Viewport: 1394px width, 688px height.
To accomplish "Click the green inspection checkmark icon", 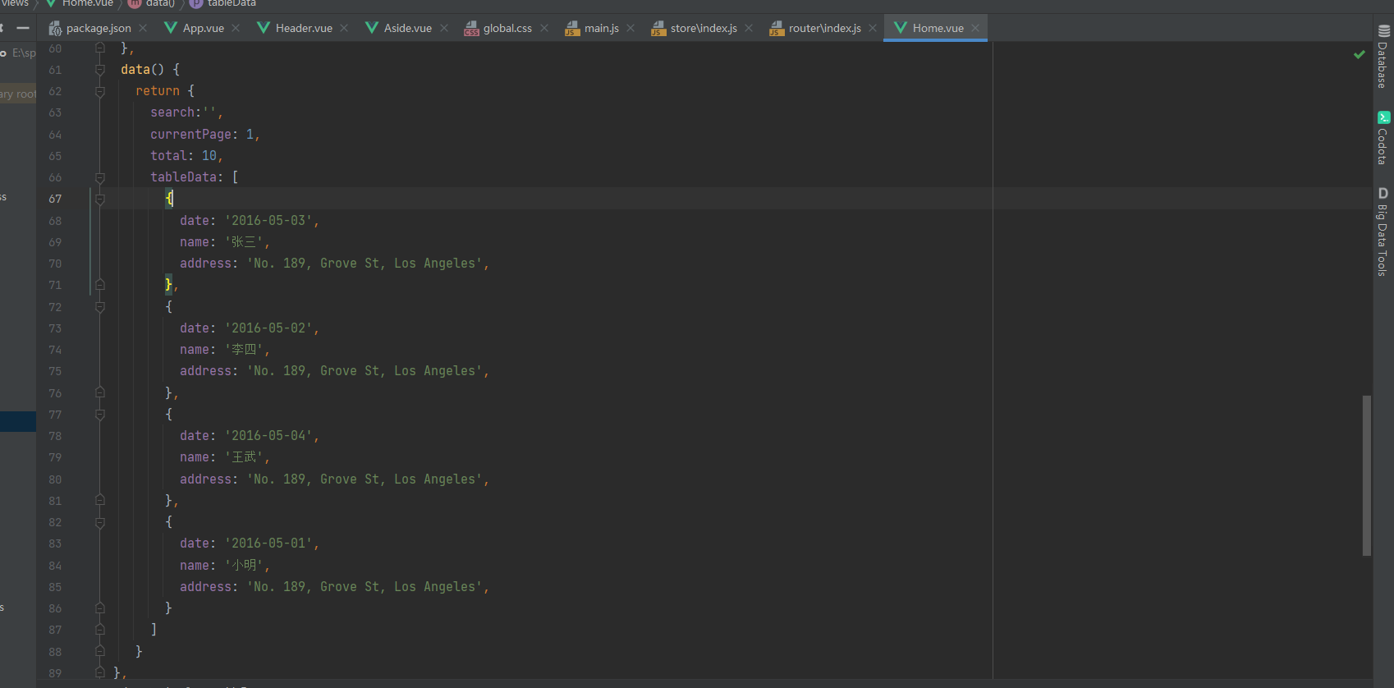I will (x=1360, y=54).
